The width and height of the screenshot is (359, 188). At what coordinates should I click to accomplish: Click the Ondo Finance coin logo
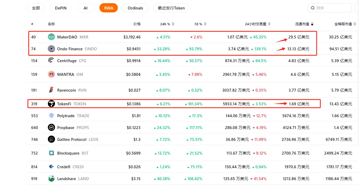[51, 49]
